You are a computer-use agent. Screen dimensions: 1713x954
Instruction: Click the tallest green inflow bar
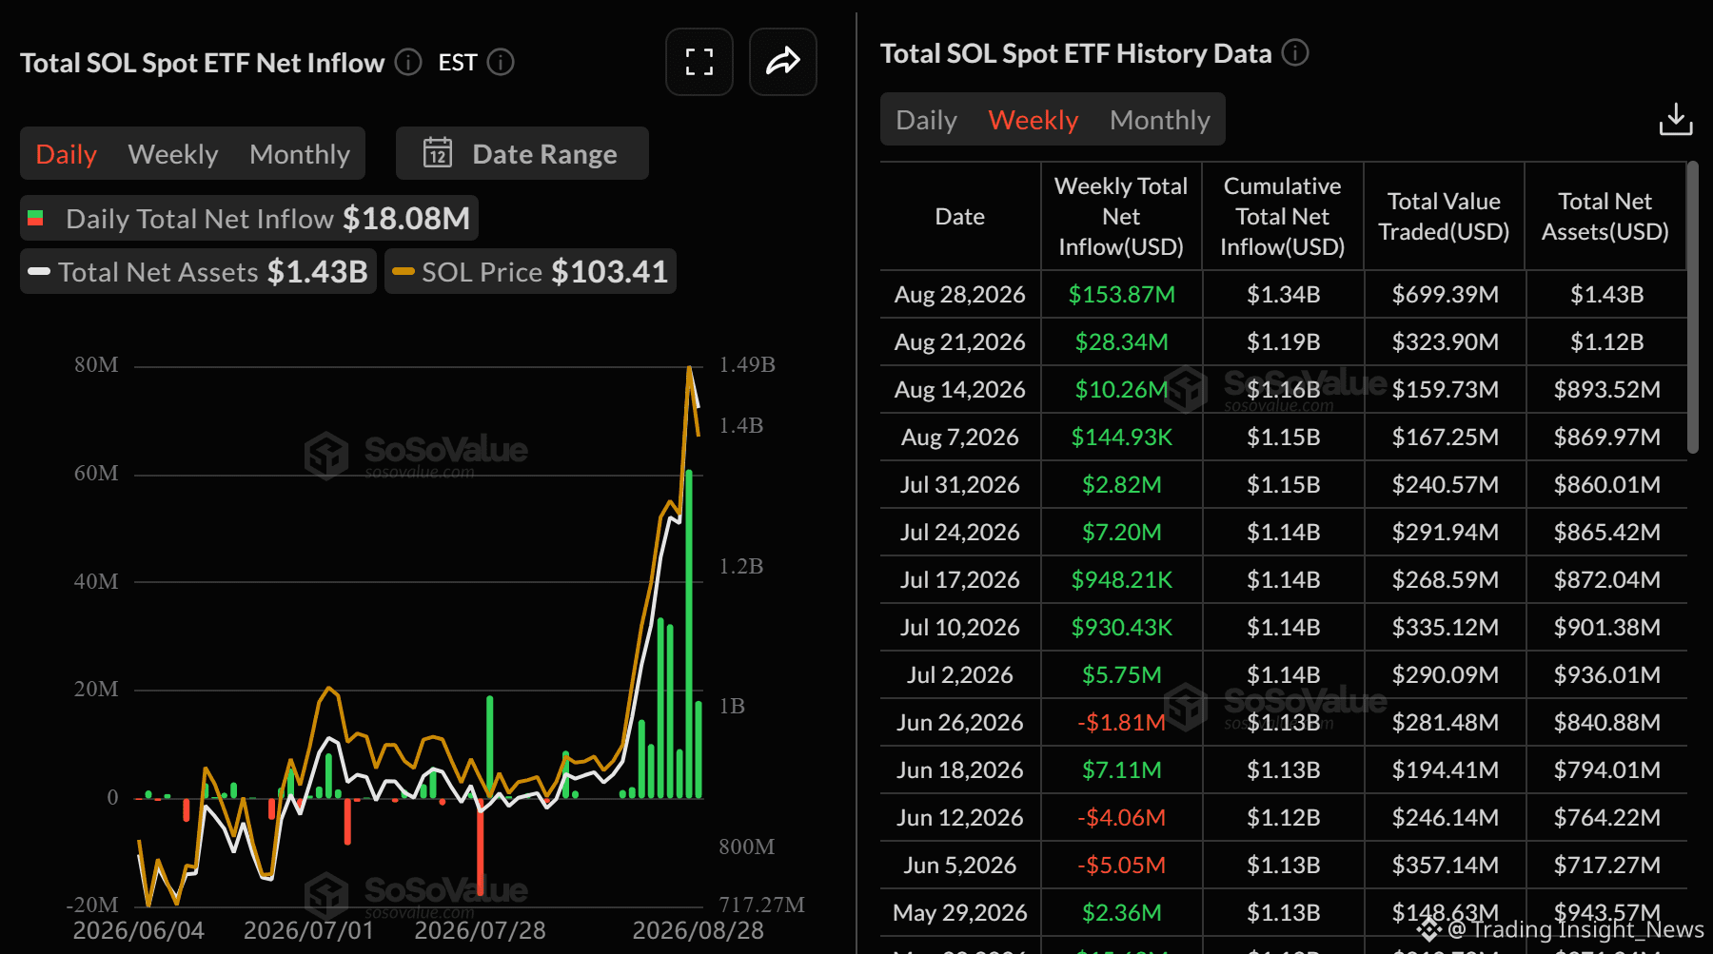(x=689, y=633)
